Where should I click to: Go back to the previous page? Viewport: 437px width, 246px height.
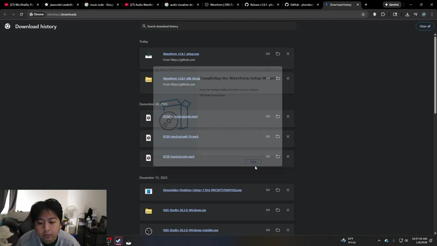5,14
